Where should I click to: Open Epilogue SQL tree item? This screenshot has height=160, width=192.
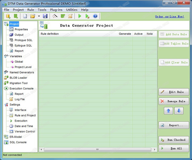tap(23, 45)
